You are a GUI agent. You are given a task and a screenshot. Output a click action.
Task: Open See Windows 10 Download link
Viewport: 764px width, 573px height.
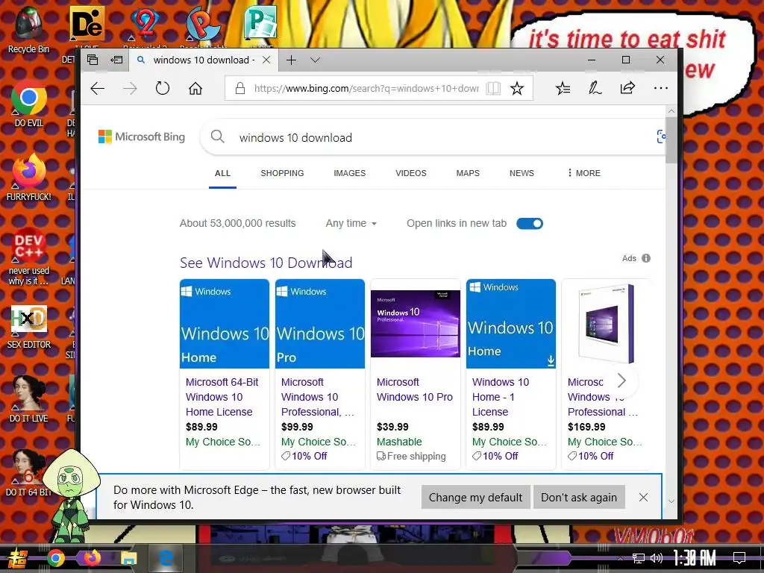266,263
